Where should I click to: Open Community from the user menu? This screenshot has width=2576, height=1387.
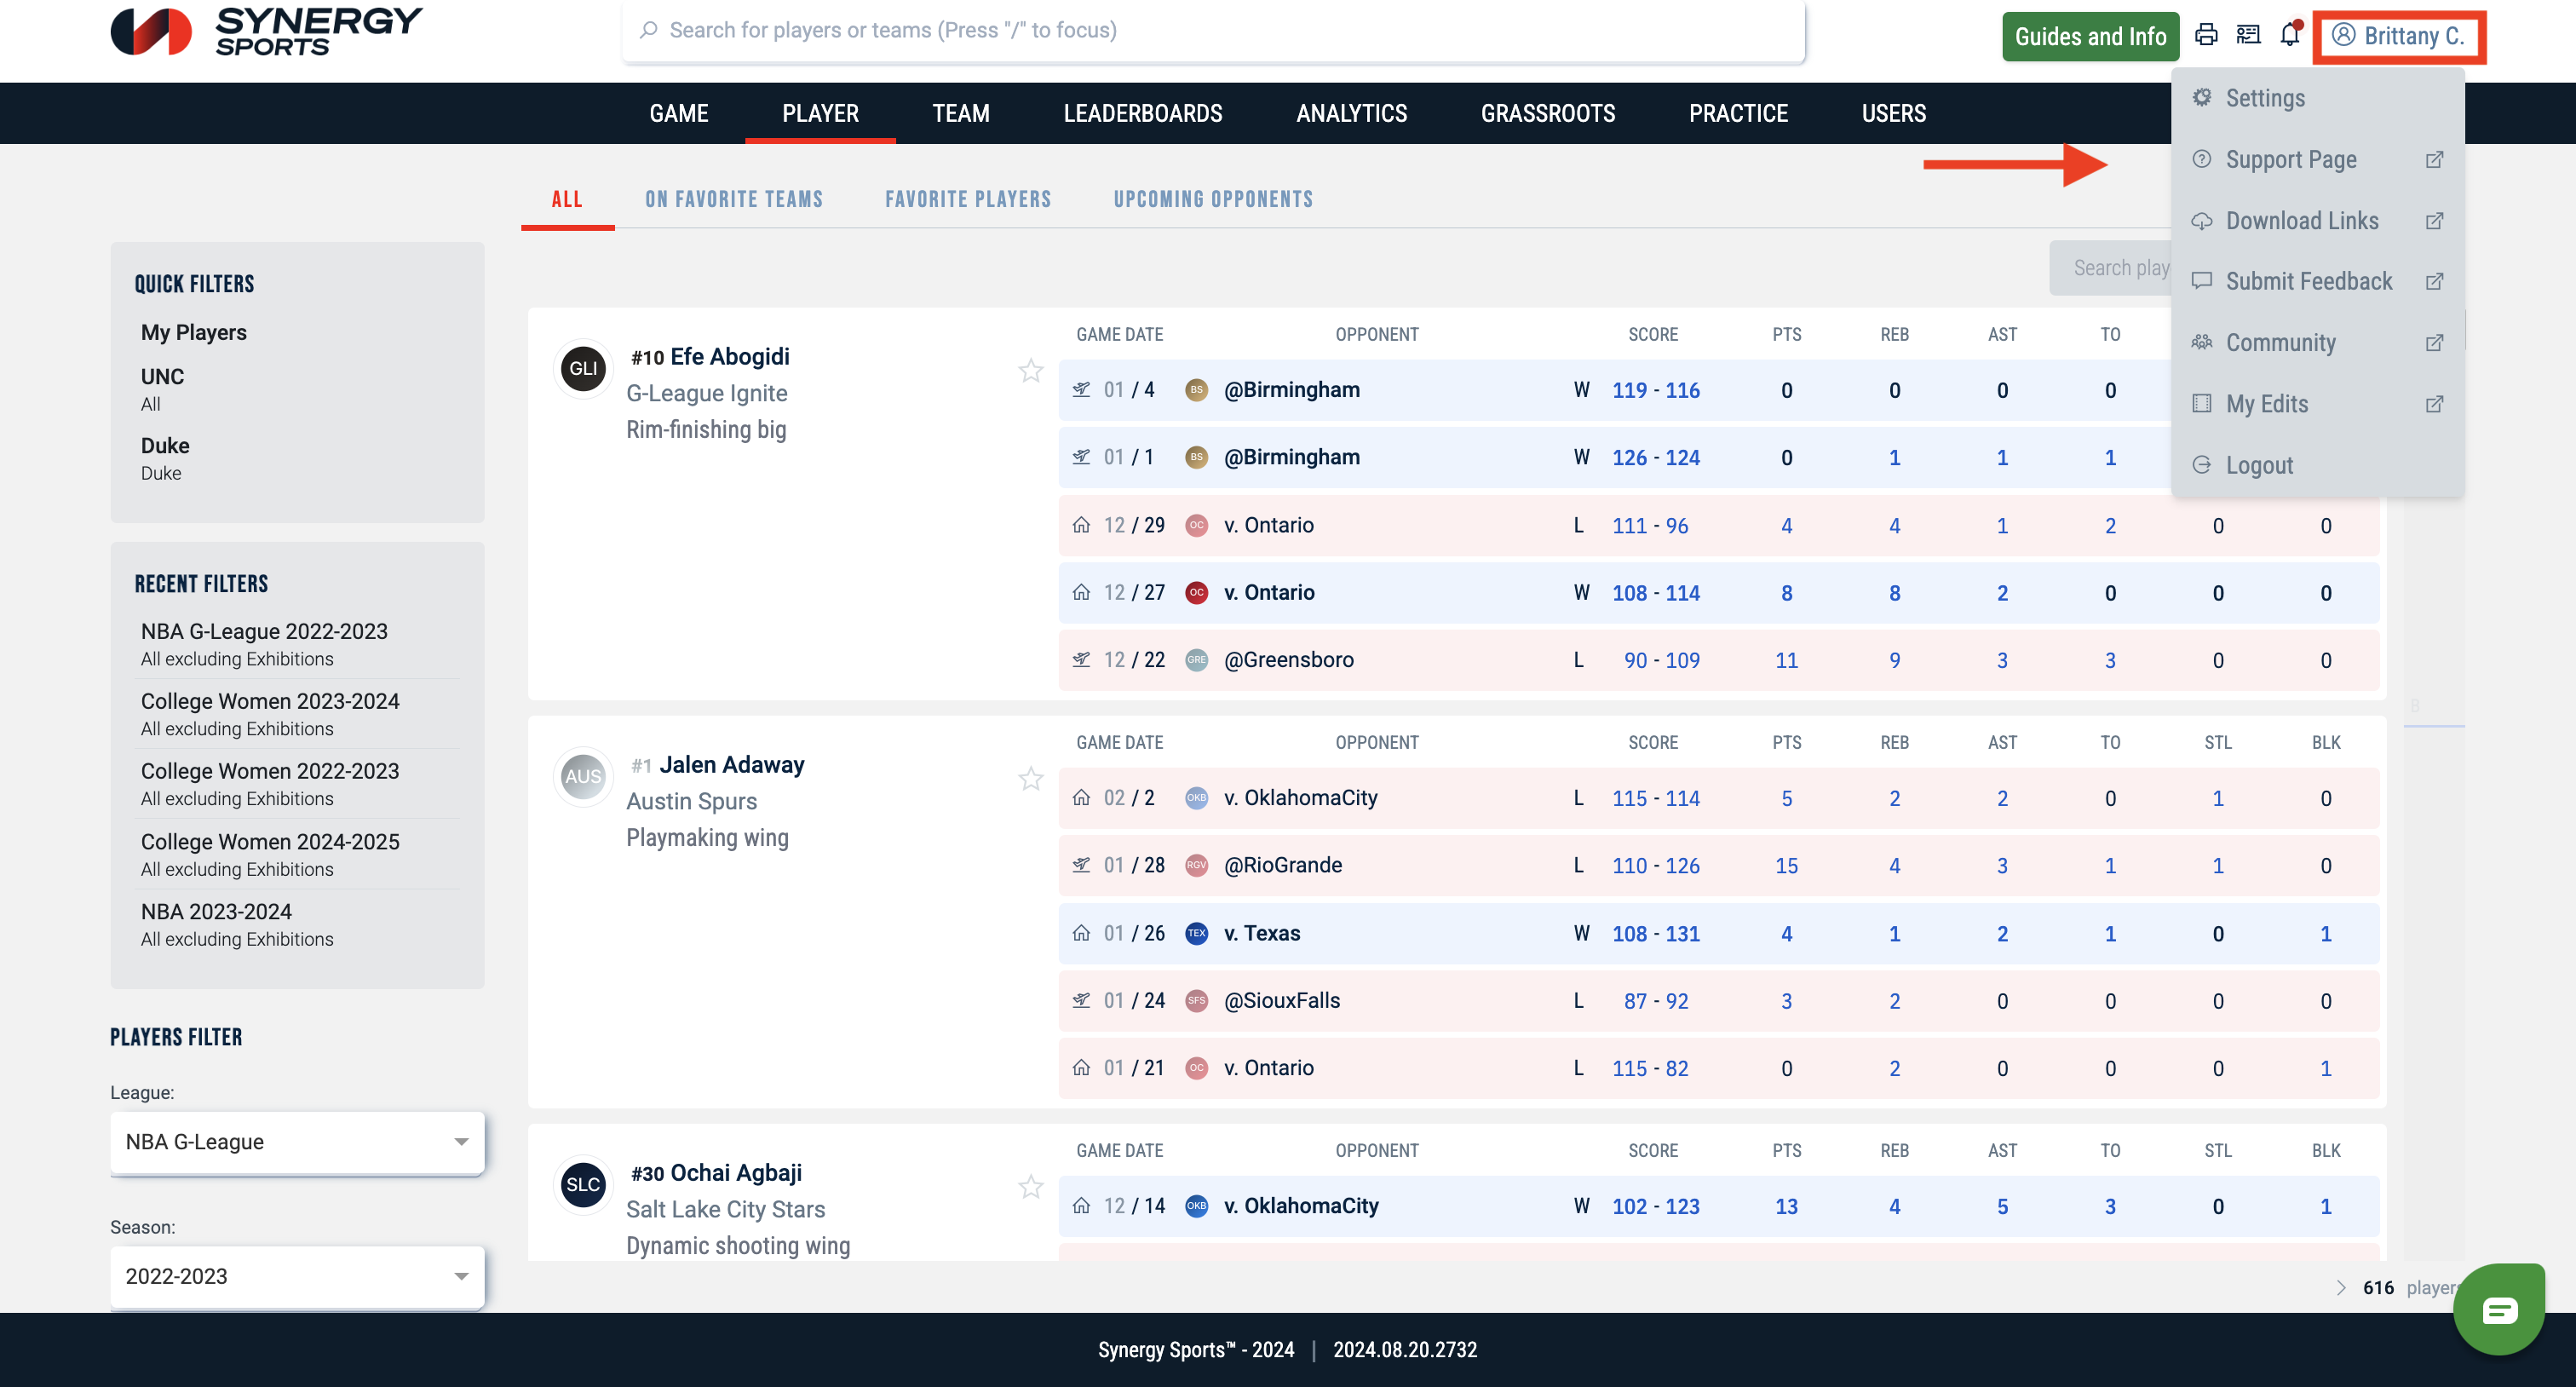pyautogui.click(x=2317, y=342)
